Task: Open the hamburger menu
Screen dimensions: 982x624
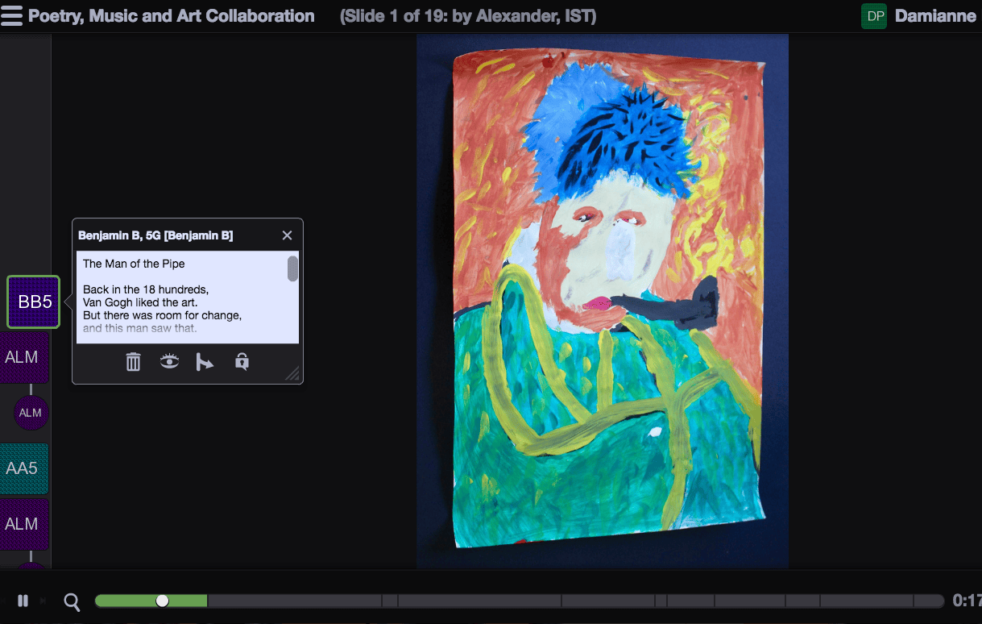Action: [x=12, y=16]
